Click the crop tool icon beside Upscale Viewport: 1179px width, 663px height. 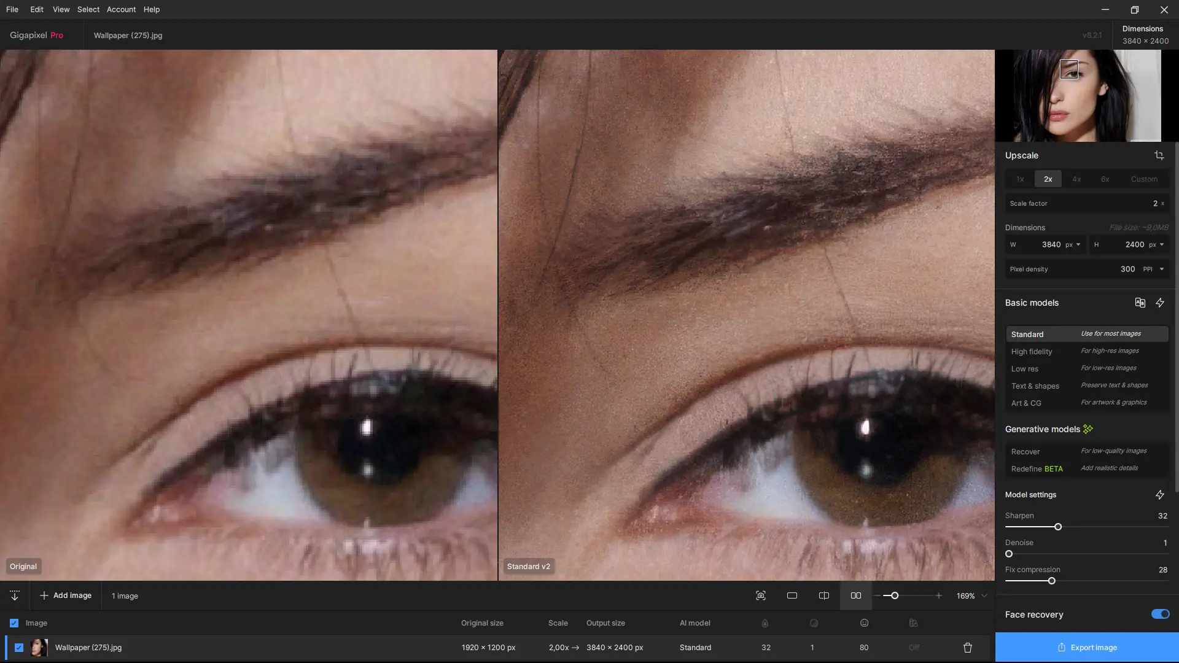(1159, 155)
